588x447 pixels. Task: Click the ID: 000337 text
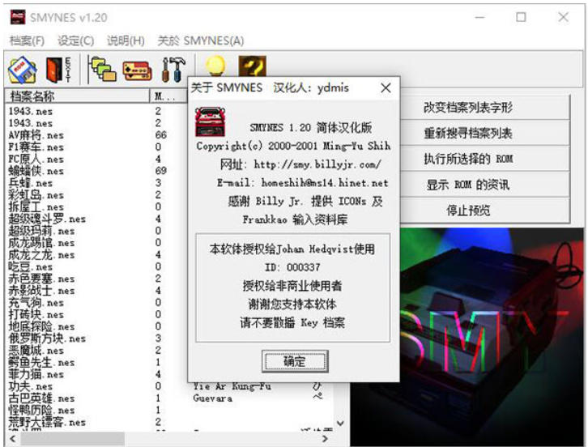coord(292,267)
